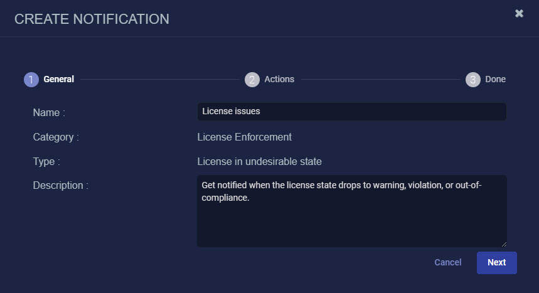Click the step 1 circle icon
This screenshot has width=539, height=293.
click(x=31, y=80)
